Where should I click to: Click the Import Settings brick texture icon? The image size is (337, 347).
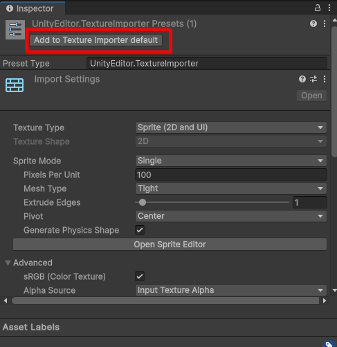pyautogui.click(x=15, y=85)
